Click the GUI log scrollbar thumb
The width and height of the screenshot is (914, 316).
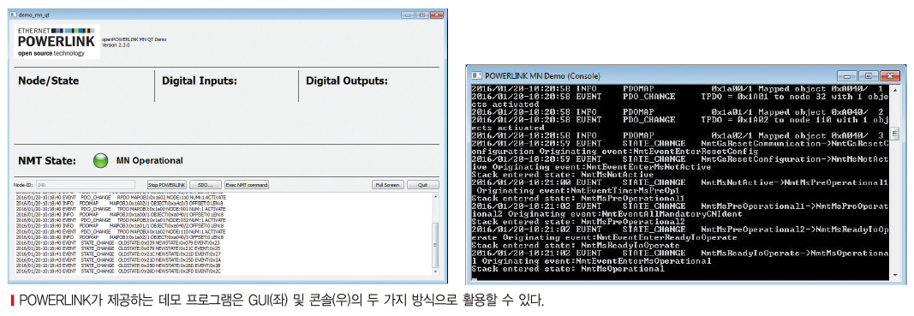435,245
